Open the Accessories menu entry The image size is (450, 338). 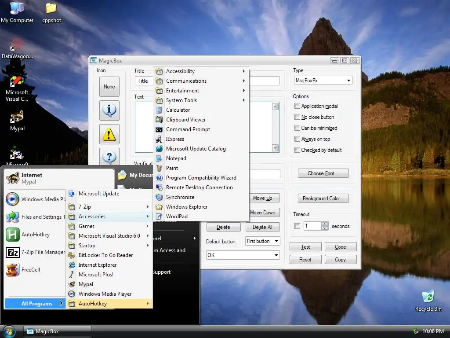(109, 217)
